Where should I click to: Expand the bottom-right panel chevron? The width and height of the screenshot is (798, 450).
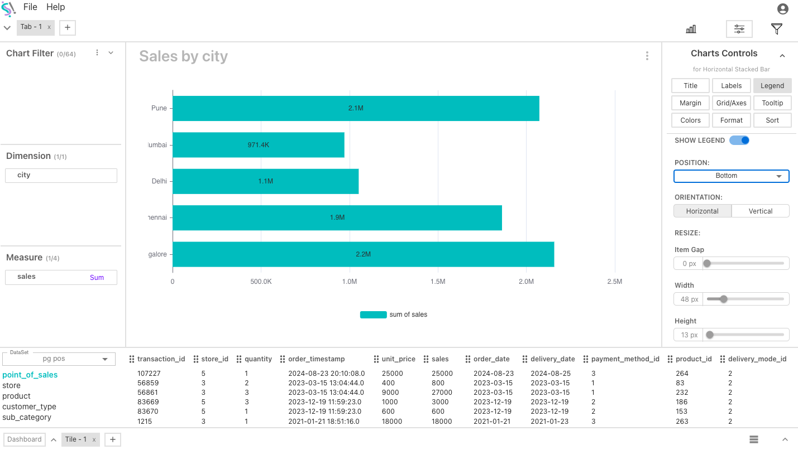coord(785,439)
